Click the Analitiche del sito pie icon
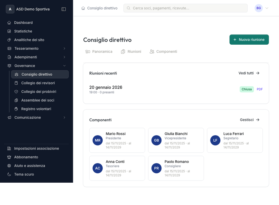279x205 pixels. [x=9, y=40]
